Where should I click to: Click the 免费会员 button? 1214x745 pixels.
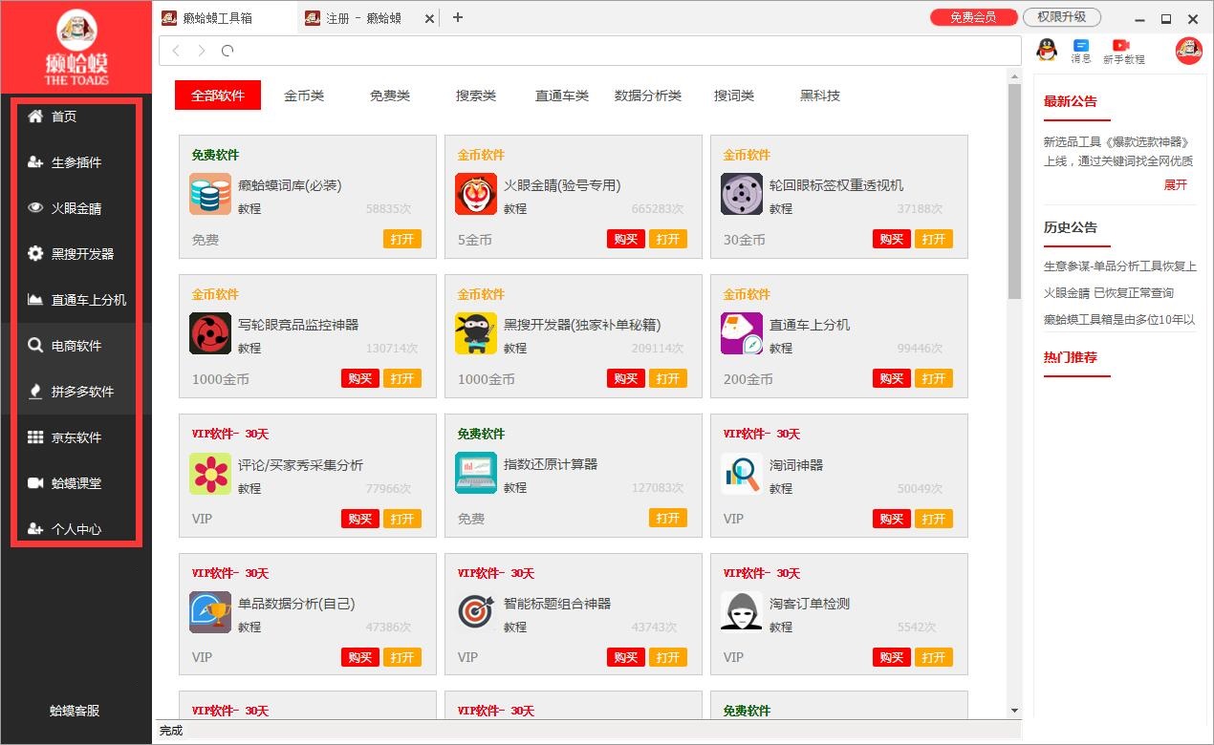click(973, 17)
